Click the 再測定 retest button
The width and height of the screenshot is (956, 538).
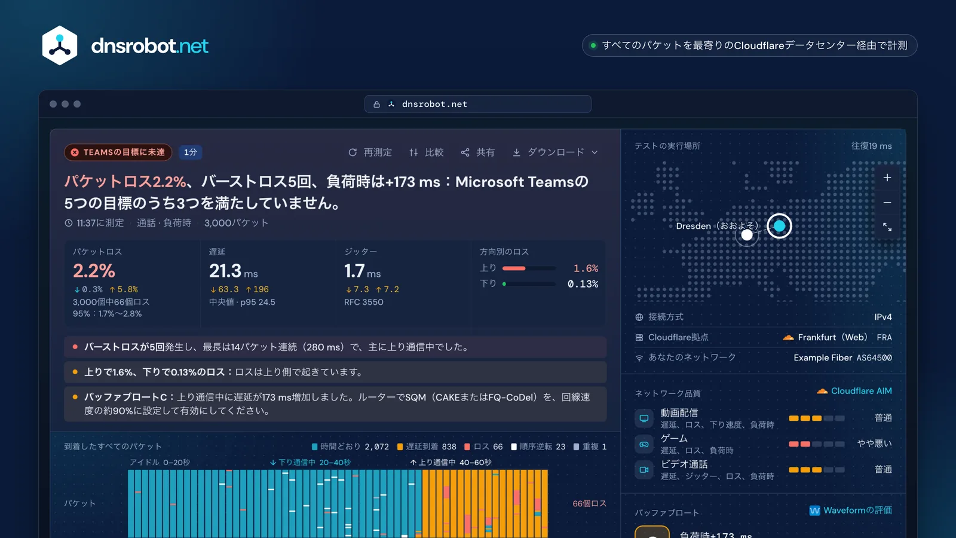[x=370, y=152]
